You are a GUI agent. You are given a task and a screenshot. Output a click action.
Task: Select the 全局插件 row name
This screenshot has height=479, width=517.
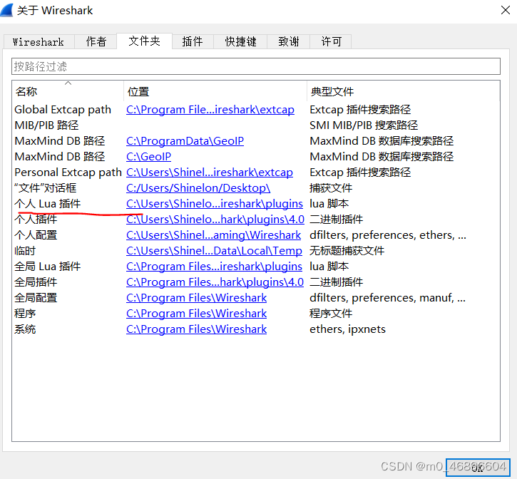(x=36, y=282)
